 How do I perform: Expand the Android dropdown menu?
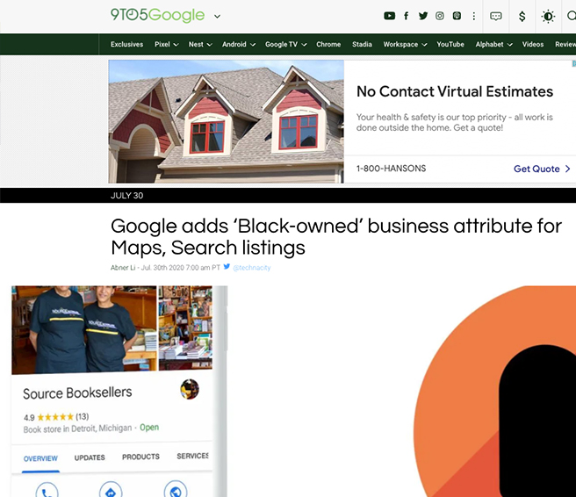point(239,45)
